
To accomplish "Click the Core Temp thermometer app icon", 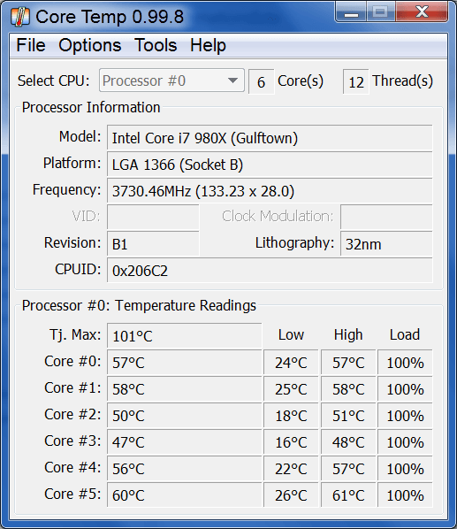I will (19, 17).
